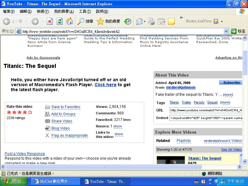Open the Mail button dropdown arrow

[x=144, y=21]
